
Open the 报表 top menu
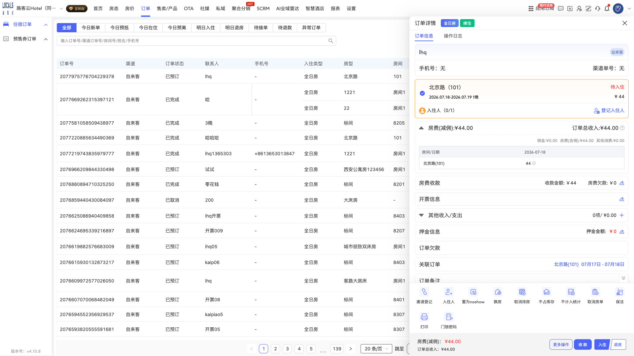pyautogui.click(x=335, y=9)
